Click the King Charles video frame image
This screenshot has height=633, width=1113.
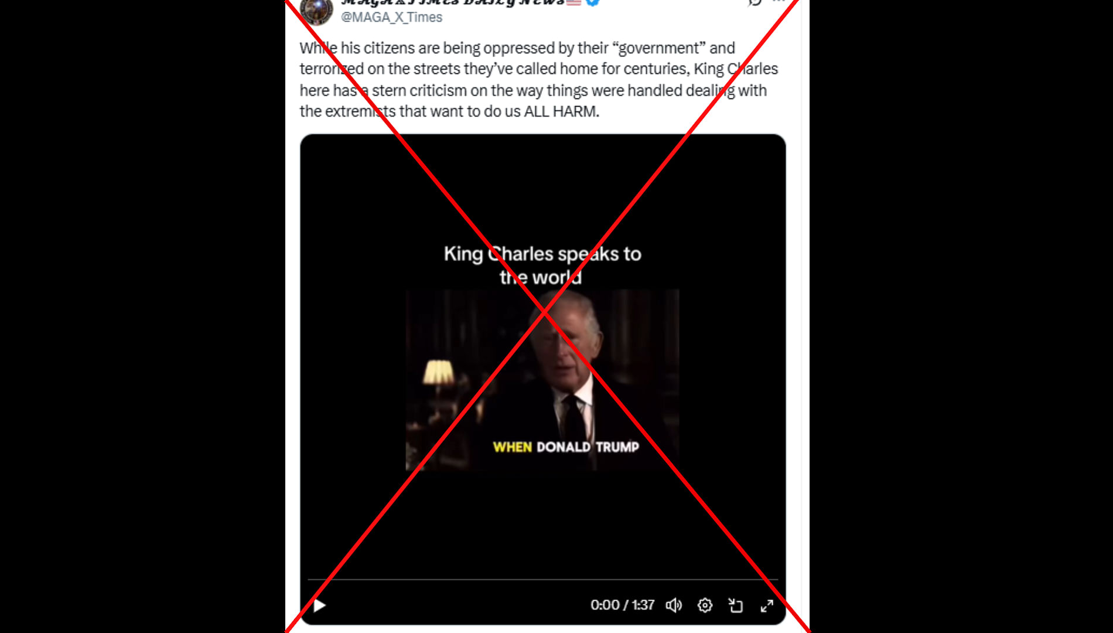click(542, 380)
